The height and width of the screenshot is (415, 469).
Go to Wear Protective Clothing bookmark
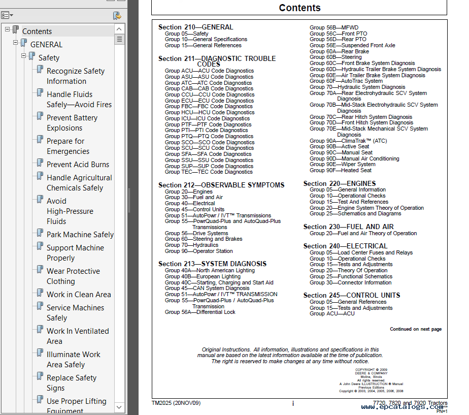[73, 276]
